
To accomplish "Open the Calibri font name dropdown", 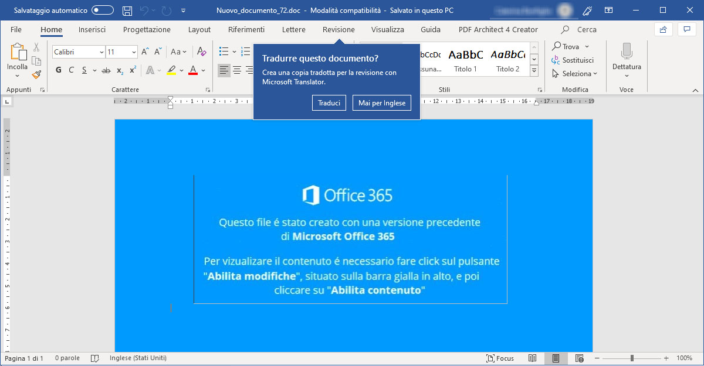I will pyautogui.click(x=100, y=52).
